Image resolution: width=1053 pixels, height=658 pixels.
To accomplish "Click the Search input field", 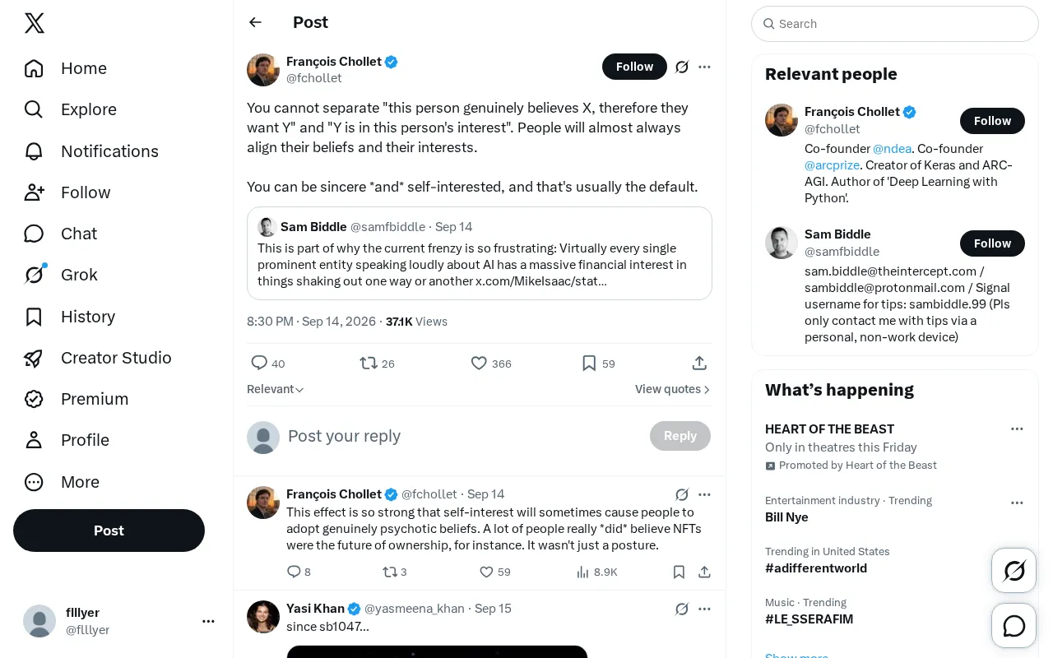I will [x=895, y=24].
